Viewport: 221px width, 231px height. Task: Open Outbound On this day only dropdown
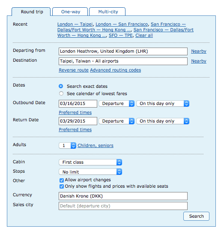tap(163, 104)
